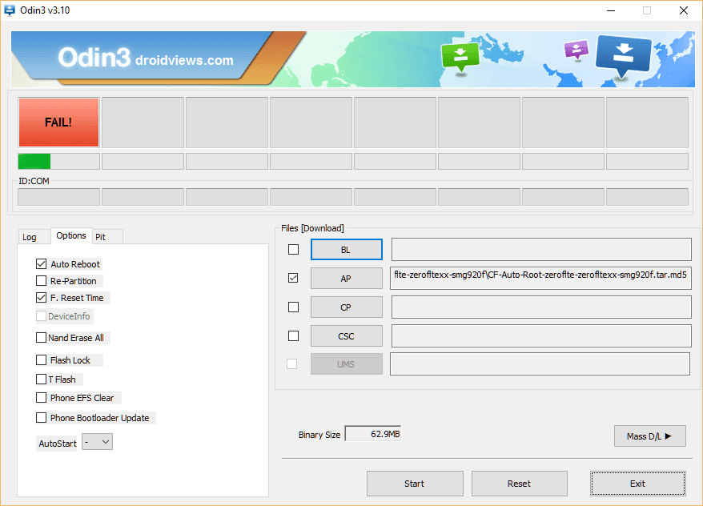Tick the CP file checkbox
The width and height of the screenshot is (703, 506).
point(293,307)
